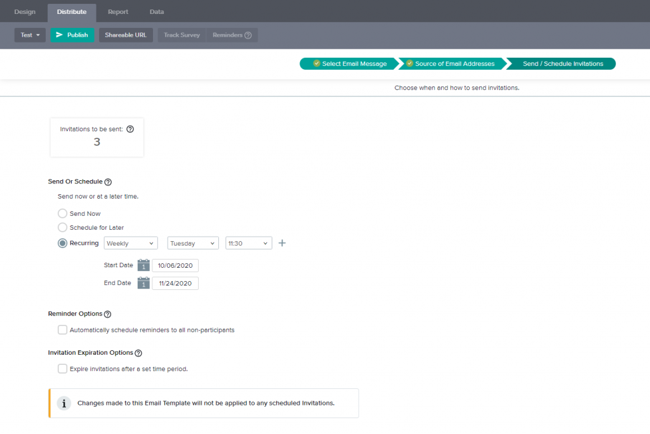Click the info icon in the template notice banner

point(63,403)
